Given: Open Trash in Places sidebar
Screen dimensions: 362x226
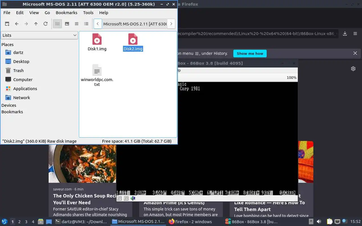Looking at the screenshot, I should click(x=18, y=71).
